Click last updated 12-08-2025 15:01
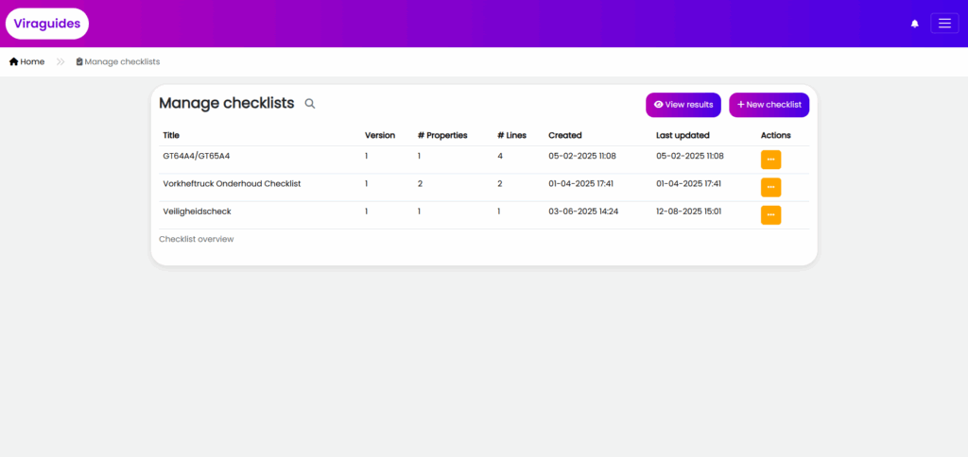 coord(689,212)
